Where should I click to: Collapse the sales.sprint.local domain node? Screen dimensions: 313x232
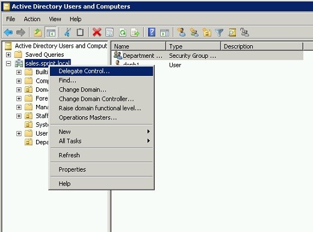point(8,64)
